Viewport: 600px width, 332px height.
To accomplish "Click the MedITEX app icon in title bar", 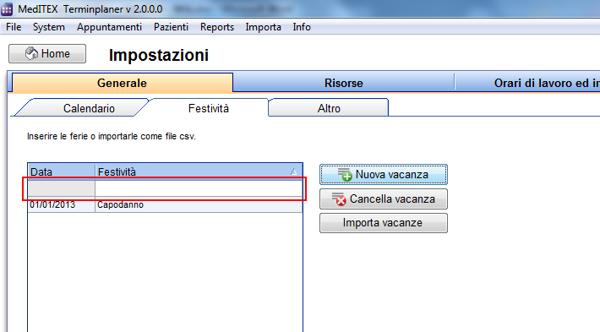I will coord(7,9).
